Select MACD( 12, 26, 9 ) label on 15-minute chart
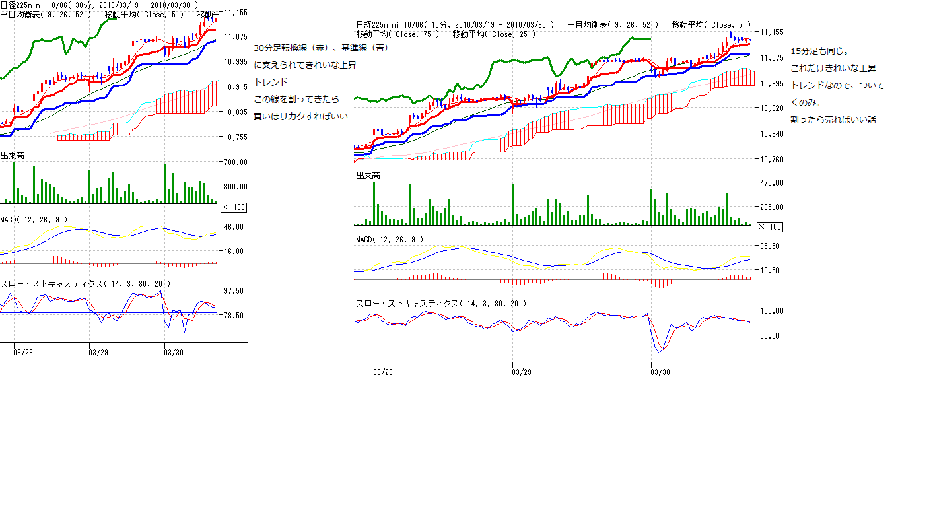The width and height of the screenshot is (931, 507). (389, 239)
